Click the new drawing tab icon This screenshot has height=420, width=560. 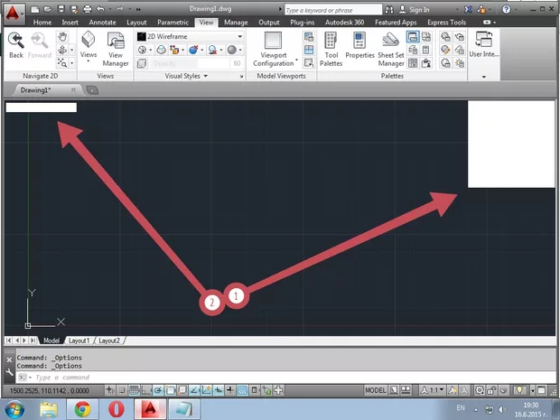tap(92, 90)
